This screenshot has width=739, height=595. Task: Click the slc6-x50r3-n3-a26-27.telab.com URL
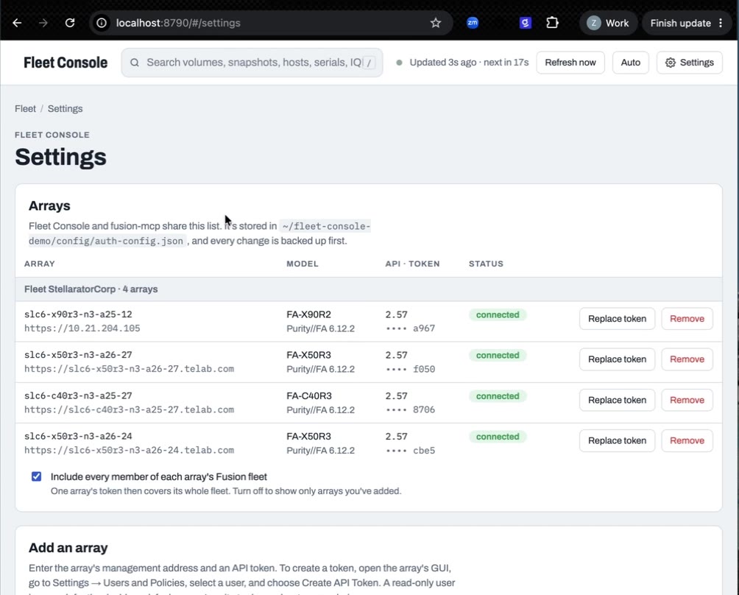129,369
